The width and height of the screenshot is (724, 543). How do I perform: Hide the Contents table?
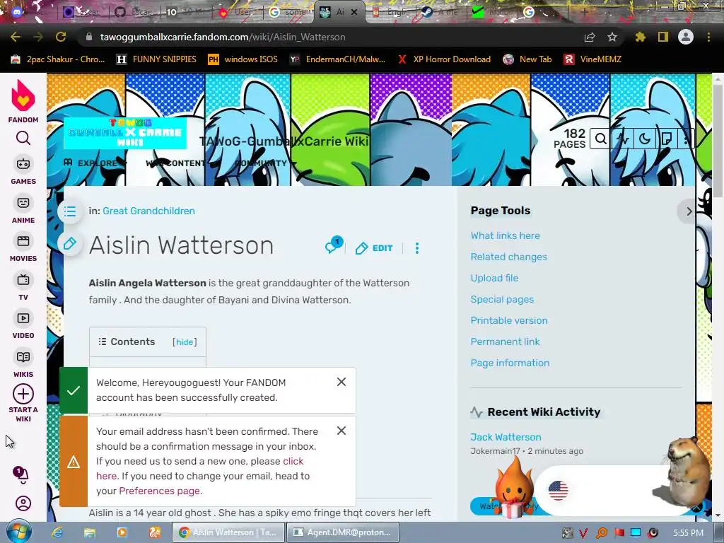tap(185, 342)
